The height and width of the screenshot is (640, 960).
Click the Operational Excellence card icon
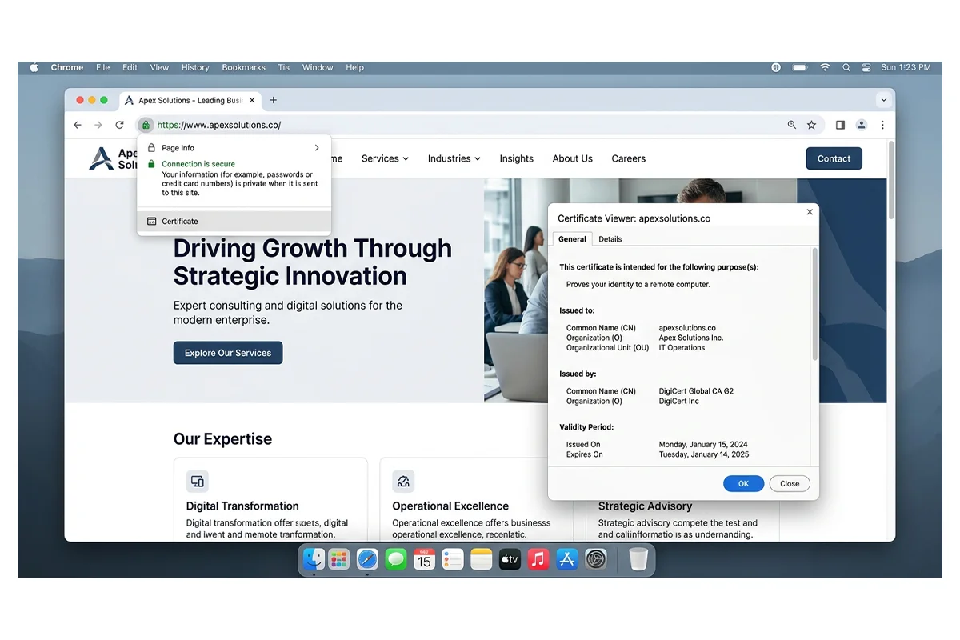pyautogui.click(x=403, y=481)
